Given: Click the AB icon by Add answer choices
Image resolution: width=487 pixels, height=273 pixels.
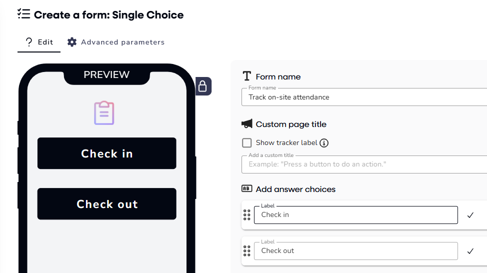Looking at the screenshot, I should pos(246,189).
